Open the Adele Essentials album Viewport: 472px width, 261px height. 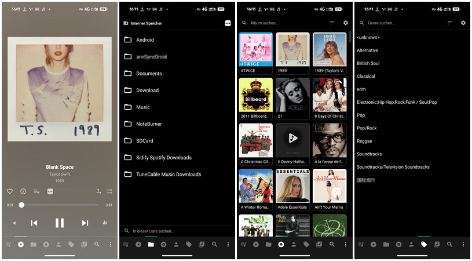tap(292, 190)
